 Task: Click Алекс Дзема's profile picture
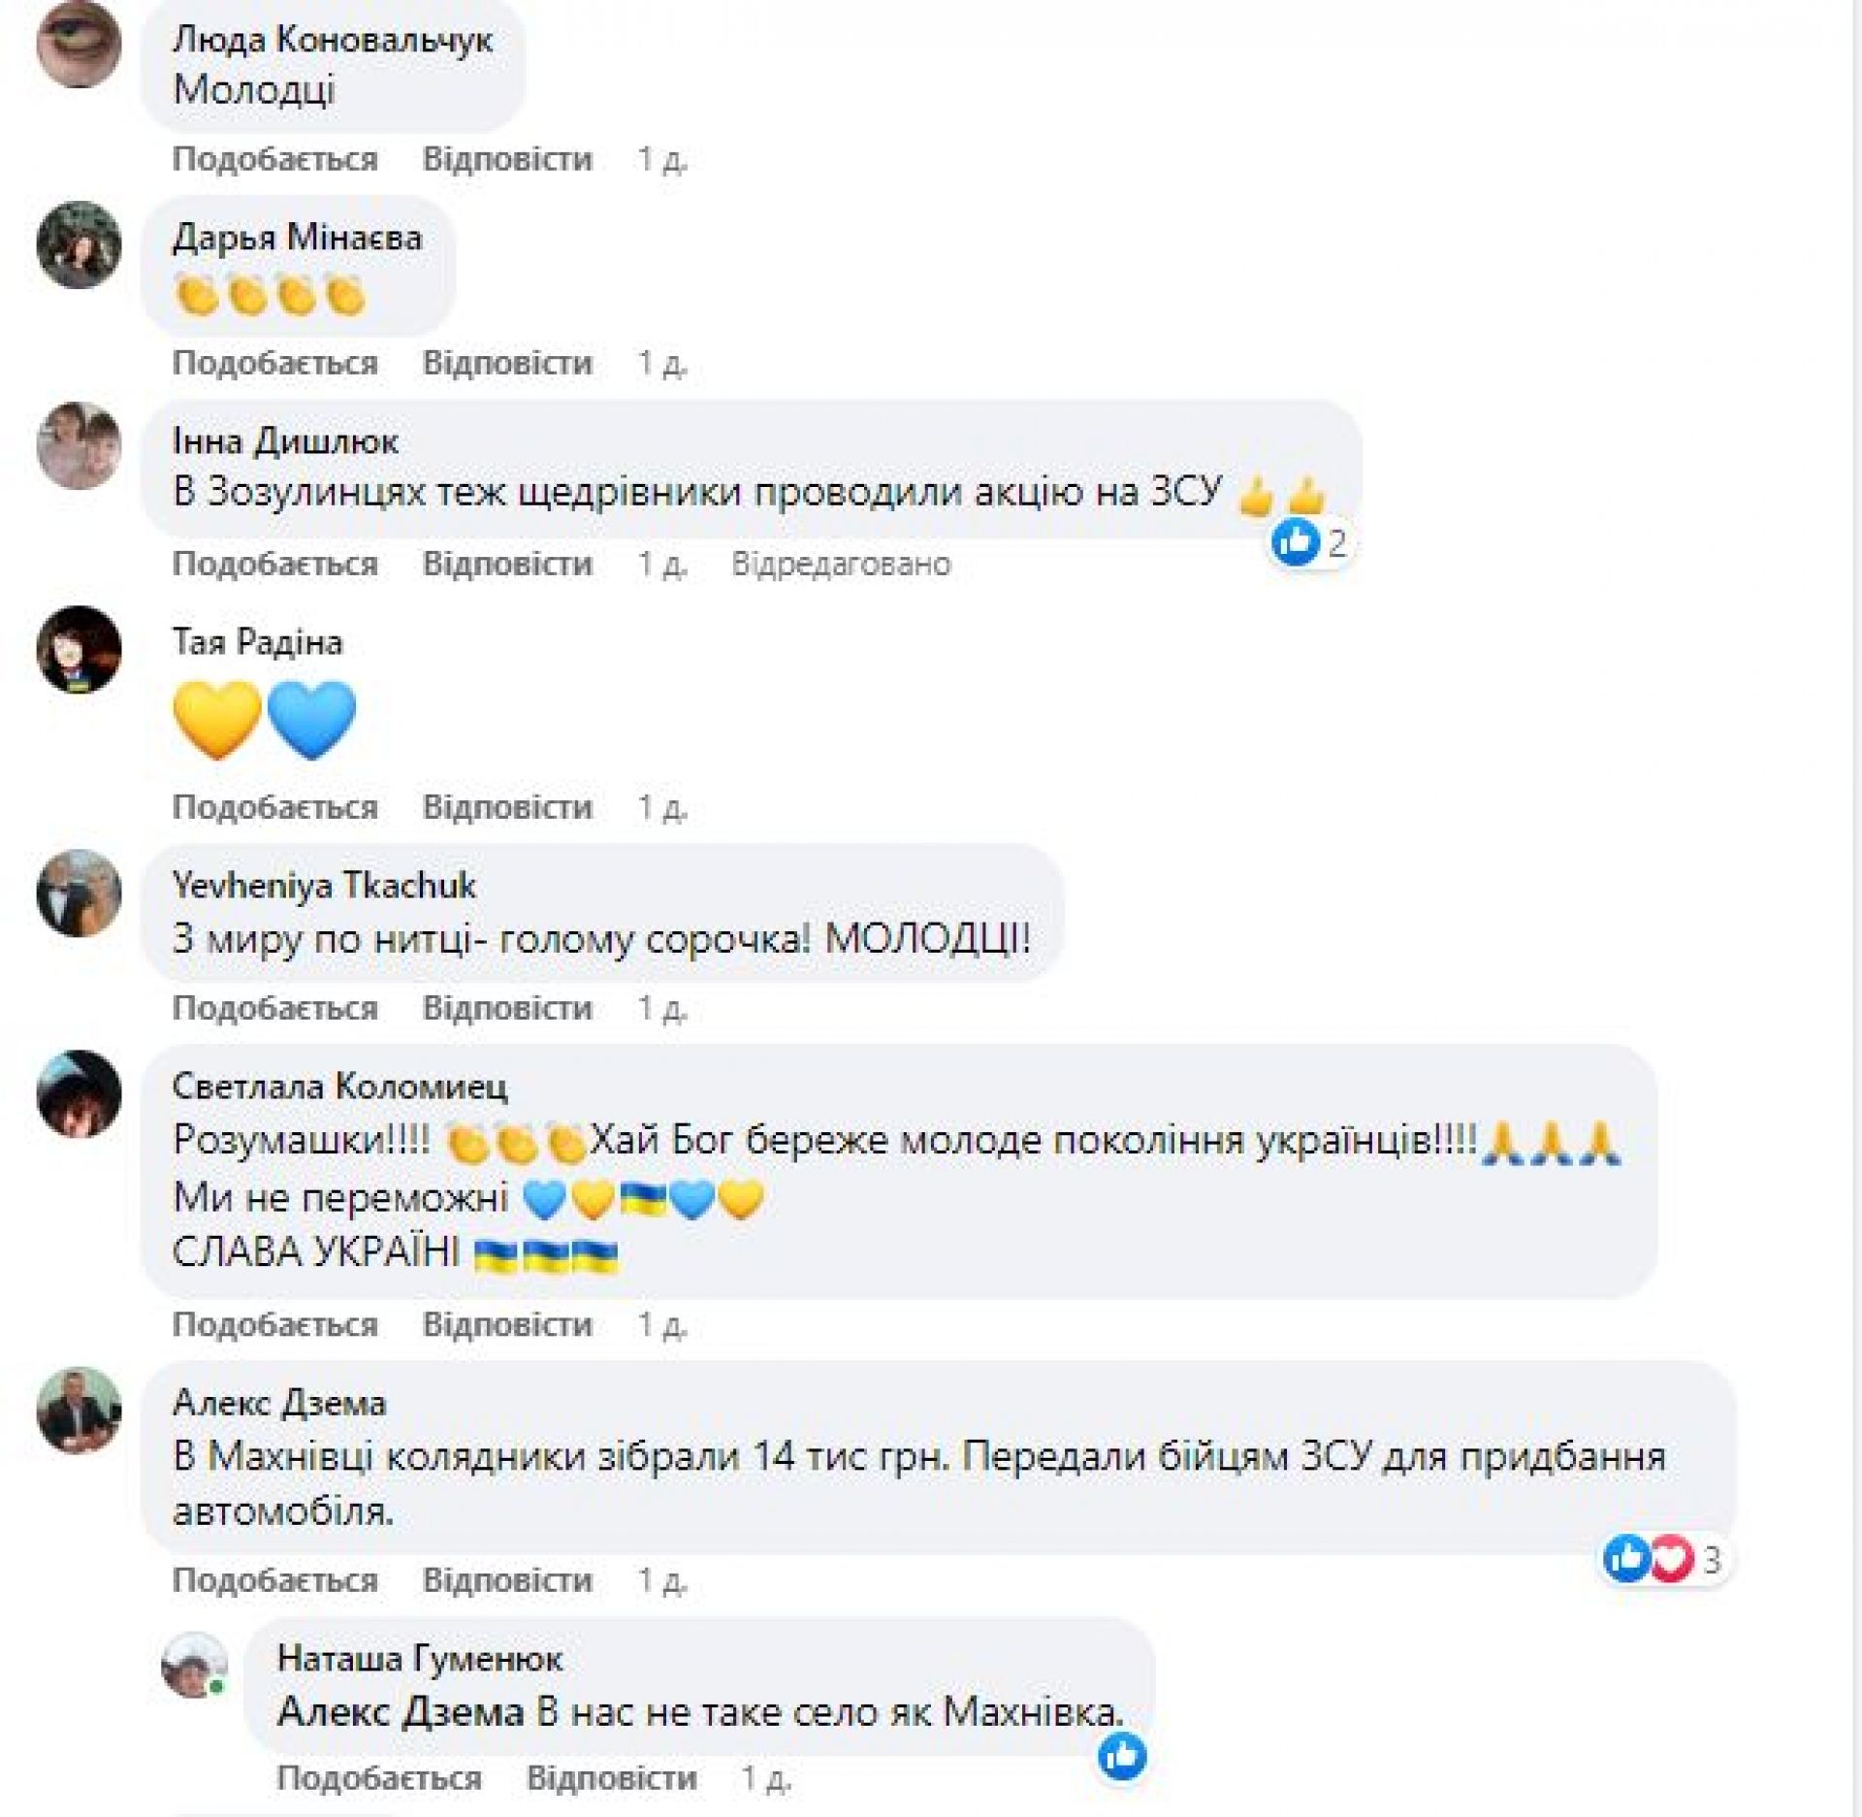point(79,1411)
